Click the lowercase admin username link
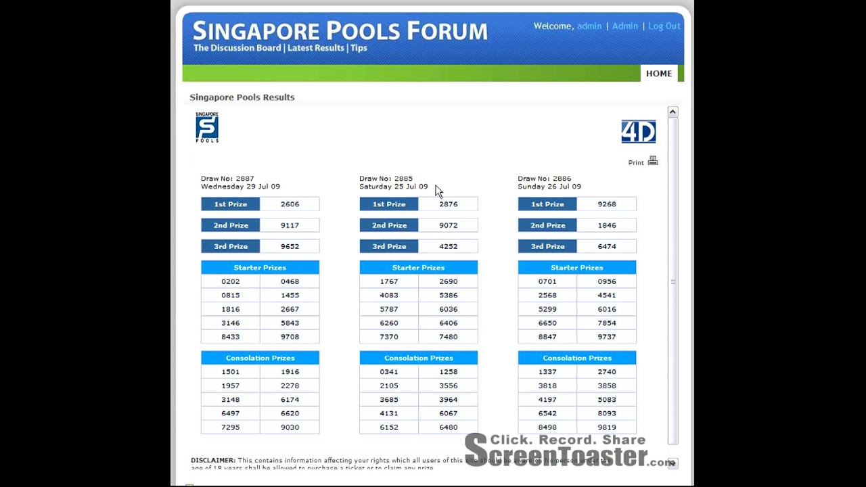 click(589, 26)
